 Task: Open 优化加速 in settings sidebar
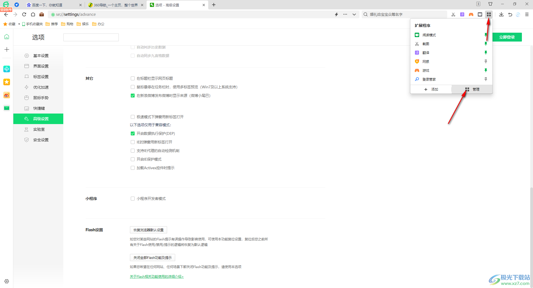coord(38,87)
